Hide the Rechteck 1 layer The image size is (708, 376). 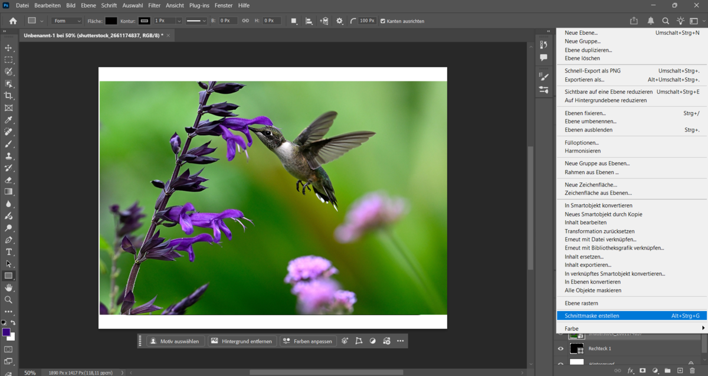(560, 348)
